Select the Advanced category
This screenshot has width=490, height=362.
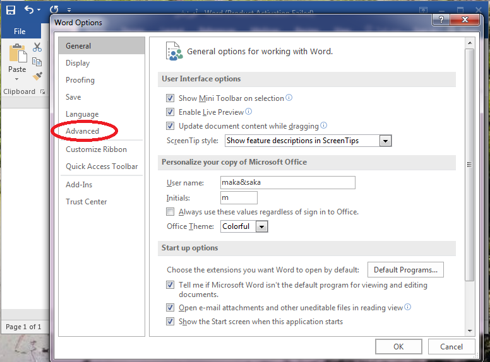point(102,131)
